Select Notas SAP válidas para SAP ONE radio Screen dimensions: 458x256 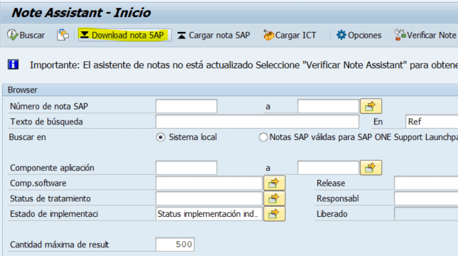pyautogui.click(x=263, y=137)
